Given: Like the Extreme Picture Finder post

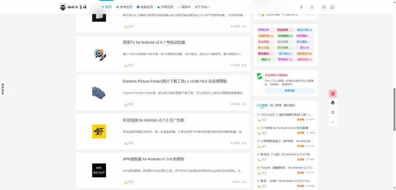Looking at the screenshot, I should click(243, 104).
